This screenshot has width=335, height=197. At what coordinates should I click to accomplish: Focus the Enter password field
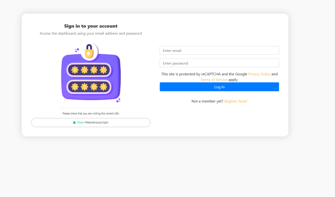tap(219, 63)
